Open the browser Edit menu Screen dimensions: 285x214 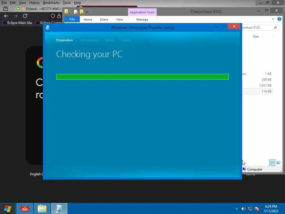[13, 3]
